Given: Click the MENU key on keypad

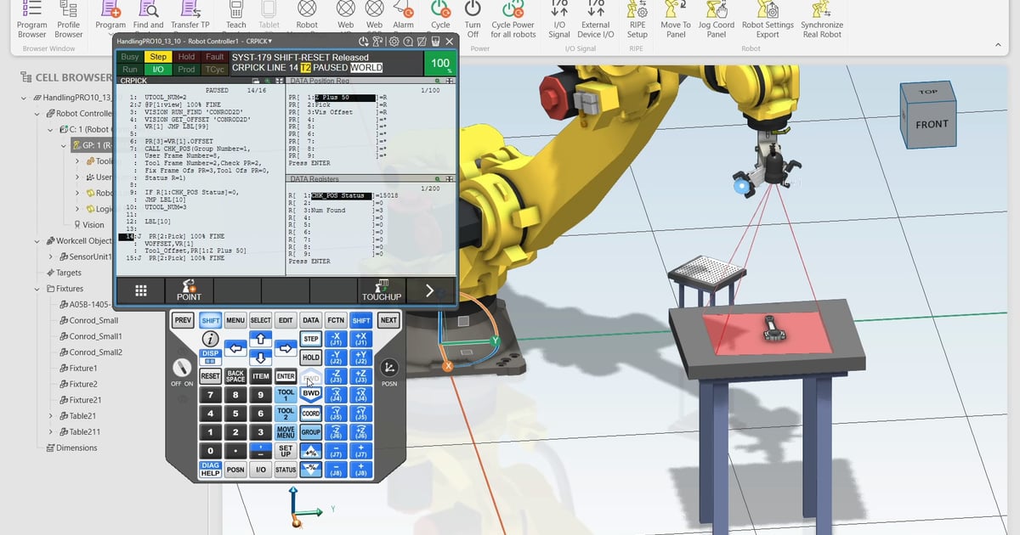Looking at the screenshot, I should point(235,320).
